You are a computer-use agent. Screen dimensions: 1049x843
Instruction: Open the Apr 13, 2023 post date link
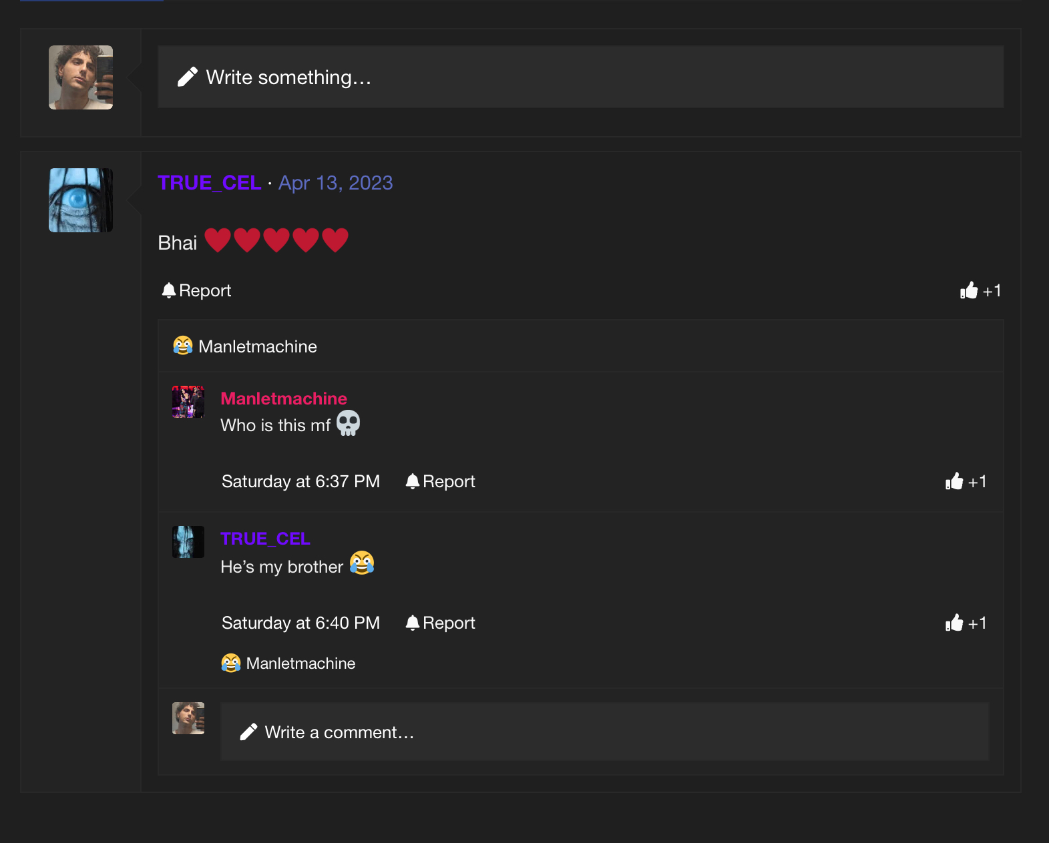click(x=335, y=183)
